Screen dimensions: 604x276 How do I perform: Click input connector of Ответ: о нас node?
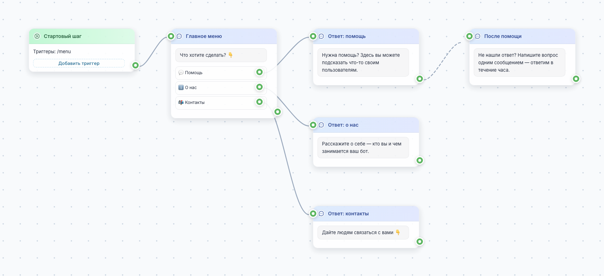pos(313,125)
